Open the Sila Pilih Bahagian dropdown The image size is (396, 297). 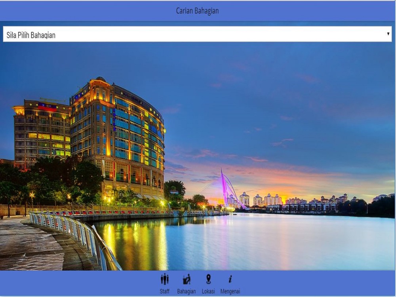point(197,34)
